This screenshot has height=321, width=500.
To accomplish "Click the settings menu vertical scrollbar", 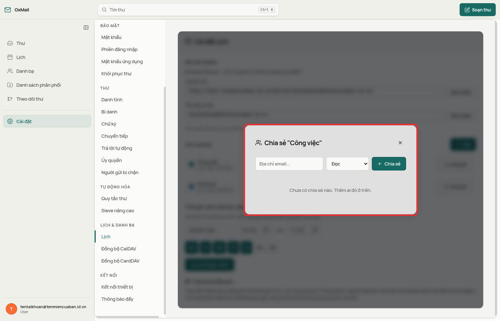I will [x=165, y=200].
